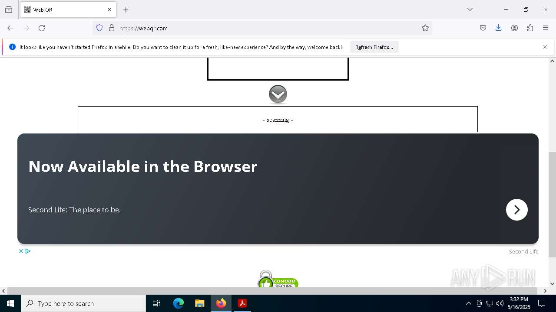Open the Firefox account menu
The image size is (556, 312).
coord(514,28)
